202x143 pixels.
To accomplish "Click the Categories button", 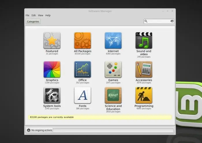I will tap(33, 22).
